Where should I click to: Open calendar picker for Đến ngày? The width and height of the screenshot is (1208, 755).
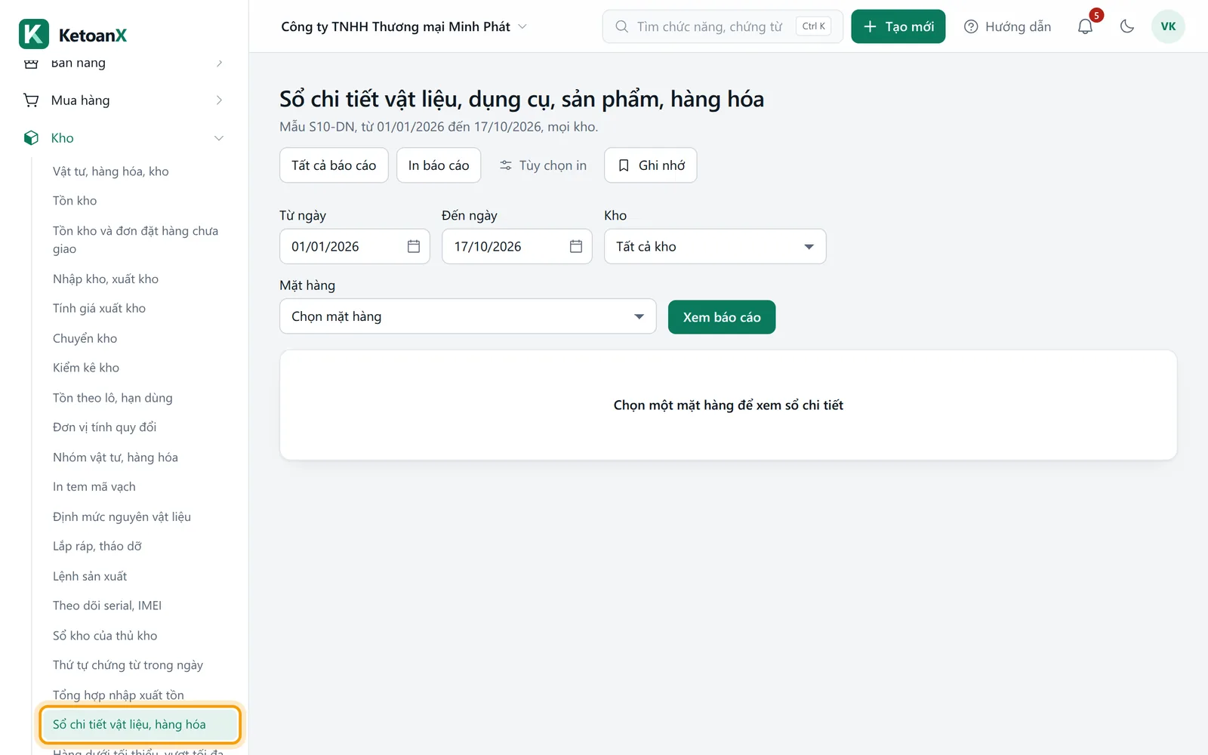click(576, 246)
